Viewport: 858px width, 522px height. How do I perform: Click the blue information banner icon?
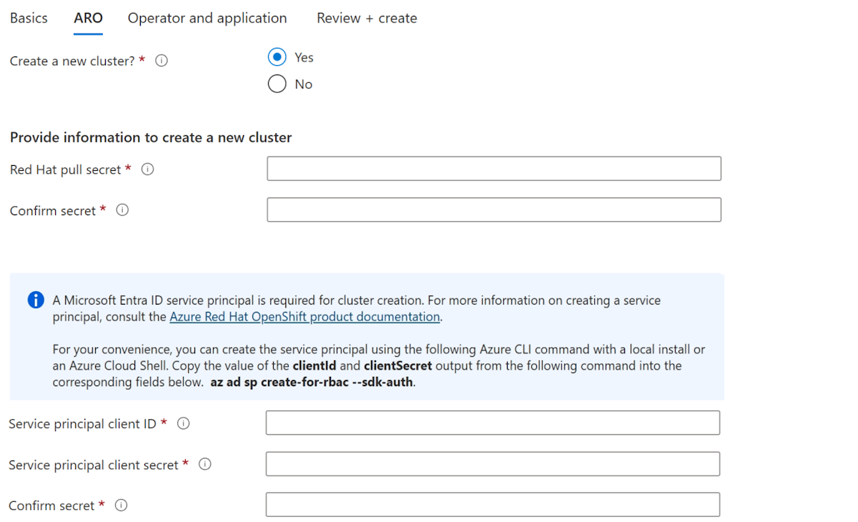[x=36, y=300]
